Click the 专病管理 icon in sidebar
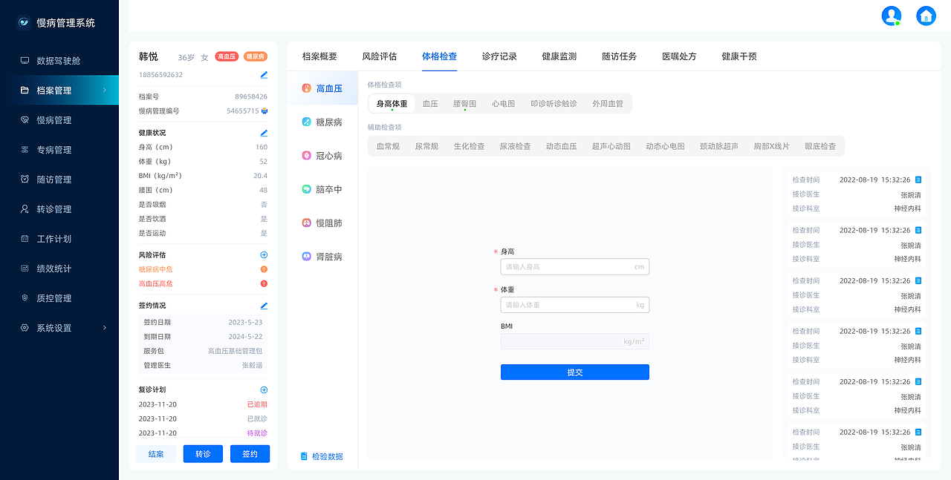Viewport: 951px width, 480px height. 25,150
